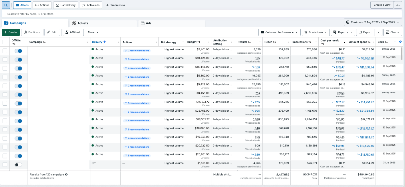The image size is (405, 187).
Task: Sort by the Delivery column arrow
Action: pos(104,42)
